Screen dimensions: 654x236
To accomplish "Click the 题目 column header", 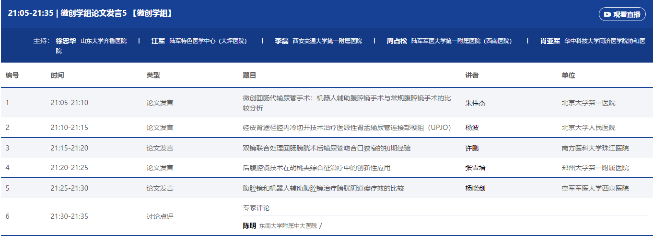I will (x=249, y=75).
